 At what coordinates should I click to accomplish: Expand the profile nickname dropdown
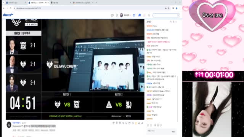point(127,15)
